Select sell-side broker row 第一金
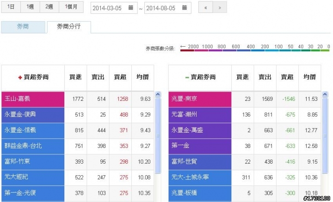333x202 pixels. pos(200,147)
